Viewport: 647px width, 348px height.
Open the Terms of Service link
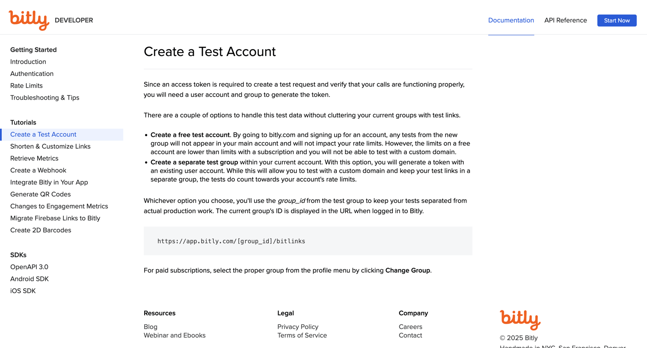click(302, 335)
